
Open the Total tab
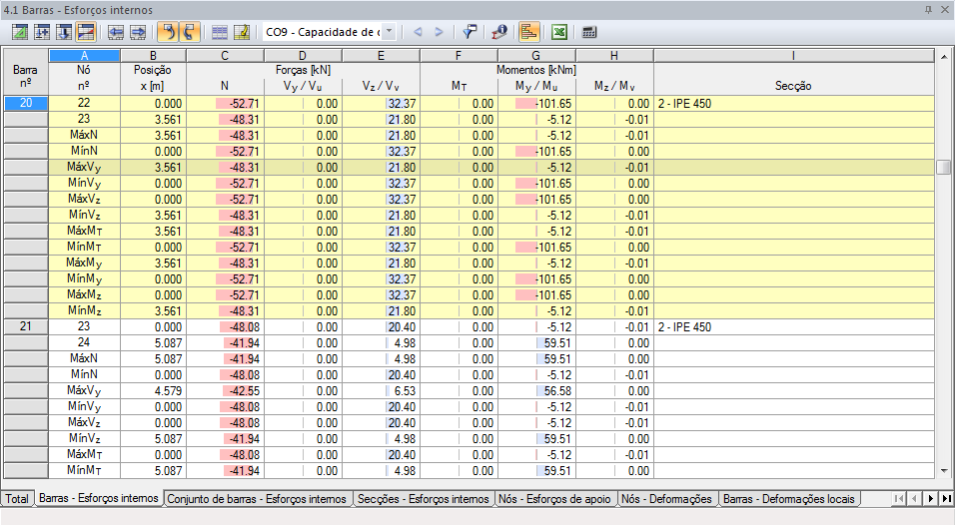click(17, 499)
